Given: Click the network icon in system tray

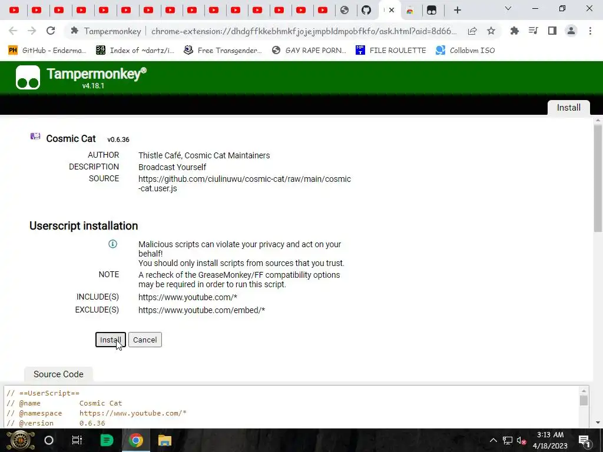Looking at the screenshot, I should coord(508,440).
